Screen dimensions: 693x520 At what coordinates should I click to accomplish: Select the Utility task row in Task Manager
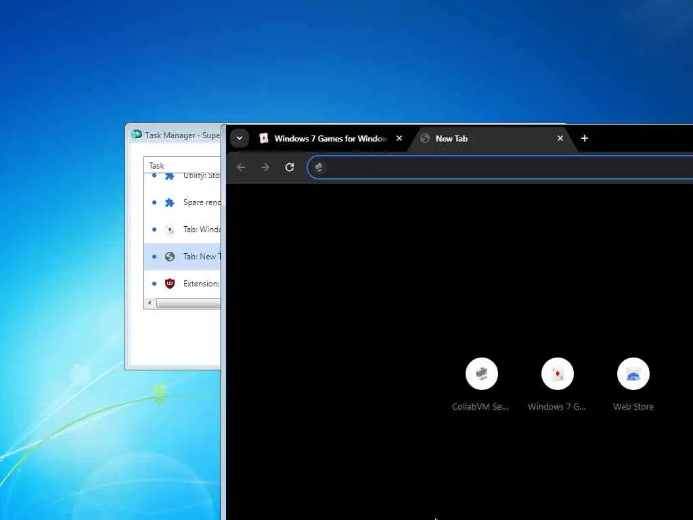tap(182, 176)
